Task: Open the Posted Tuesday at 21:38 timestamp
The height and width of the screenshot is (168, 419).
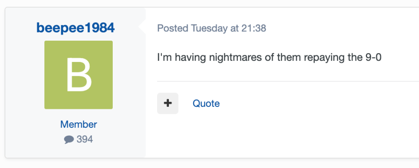Action: pos(212,28)
